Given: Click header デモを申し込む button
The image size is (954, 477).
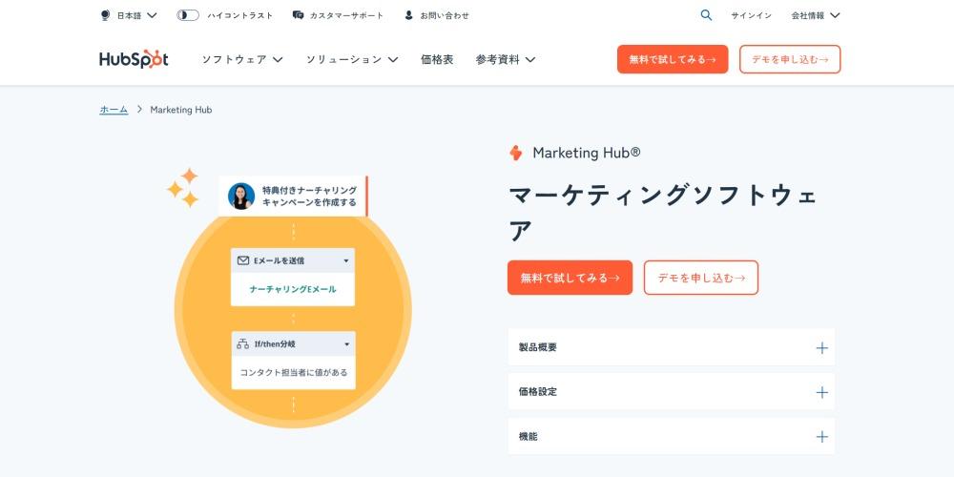Looking at the screenshot, I should 790,59.
